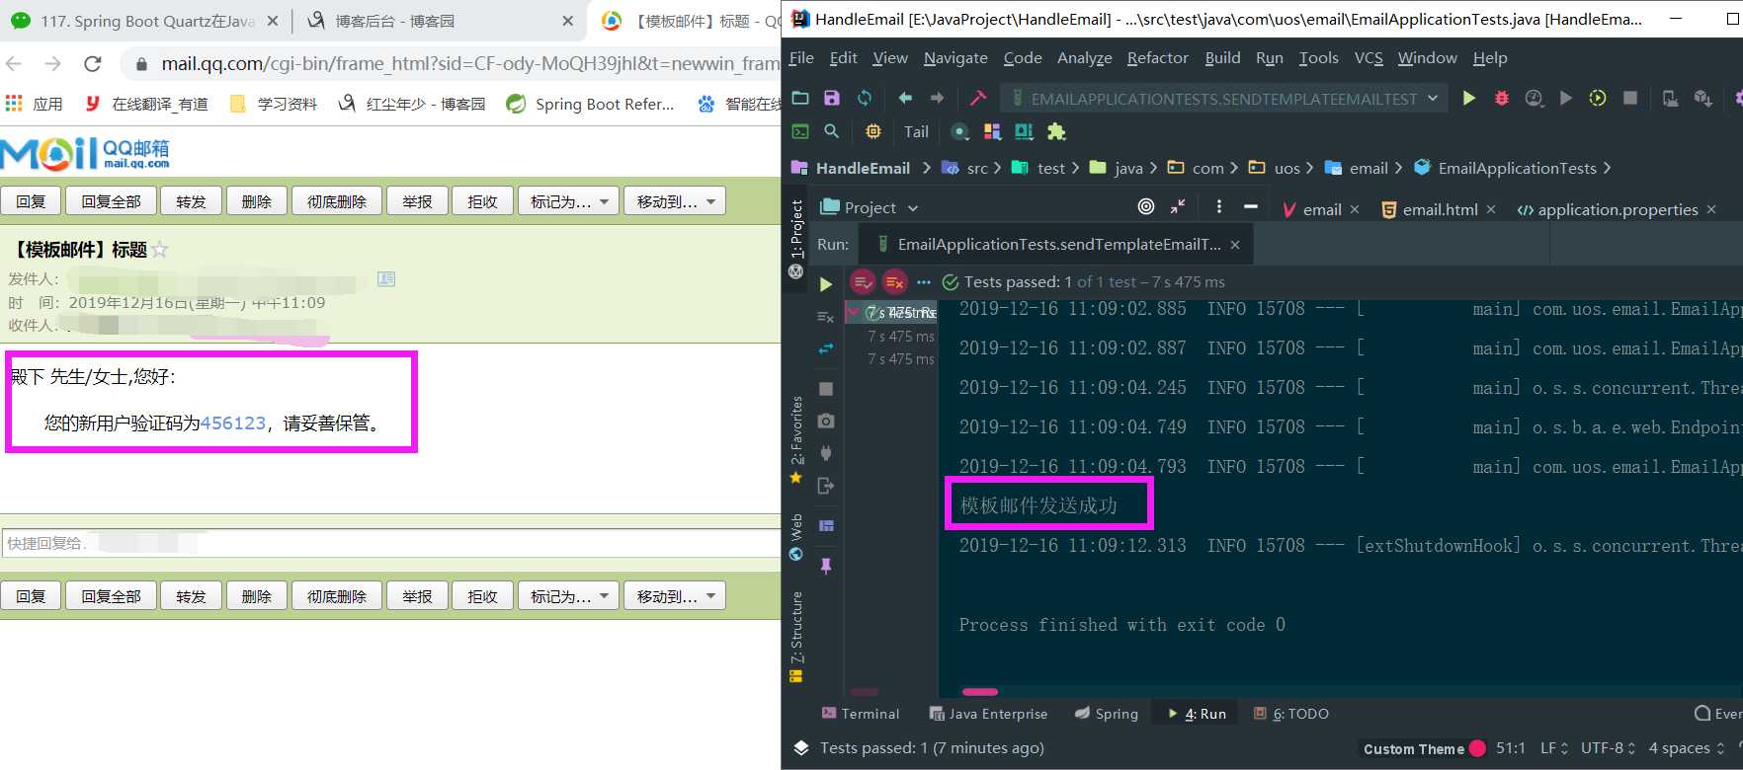Run the selected configuration with green play
Image resolution: width=1743 pixels, height=770 pixels.
(x=1469, y=98)
